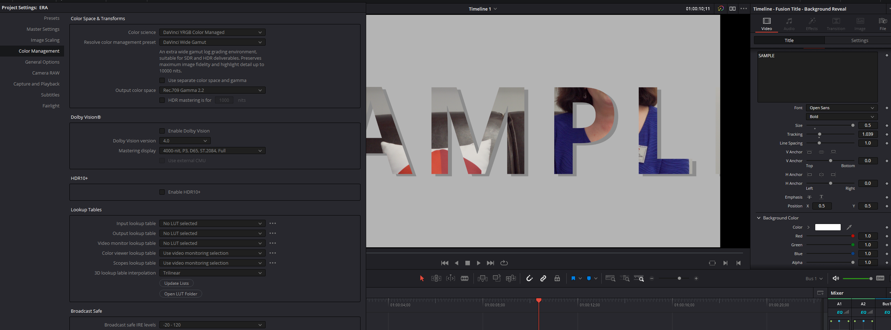Click the detail zoom icon
Screen dimensions: 891x330
point(625,278)
